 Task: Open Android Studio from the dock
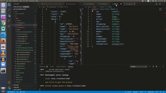coord(3,29)
